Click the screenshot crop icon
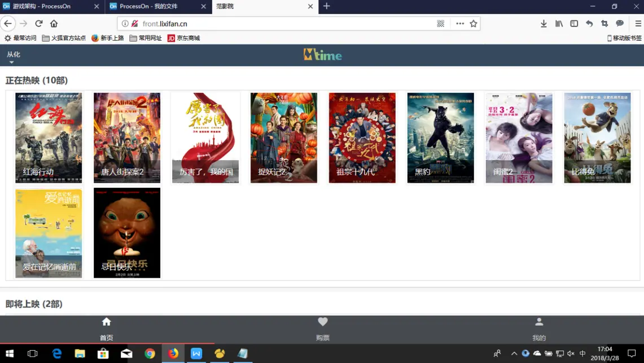Screen dimensions: 644x363 604,23
